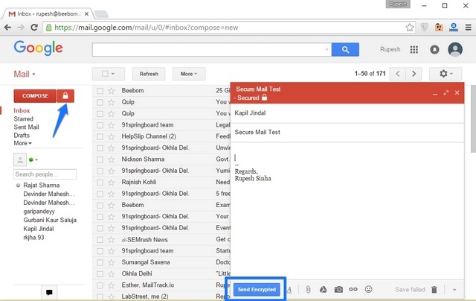Click the secure compose lock button
Image resolution: width=476 pixels, height=301 pixels.
tap(65, 96)
